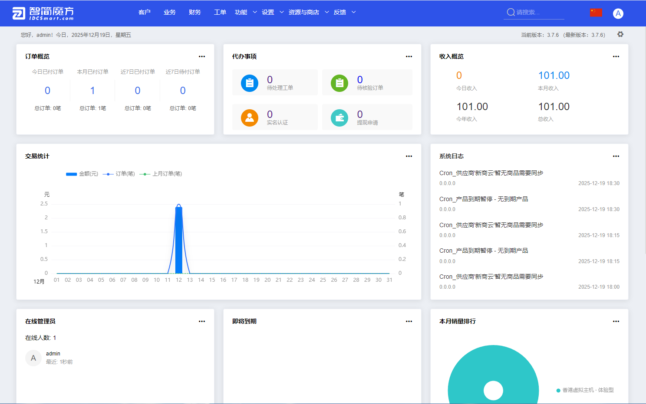
Task: Click the Chinese flag language icon
Action: pos(596,12)
